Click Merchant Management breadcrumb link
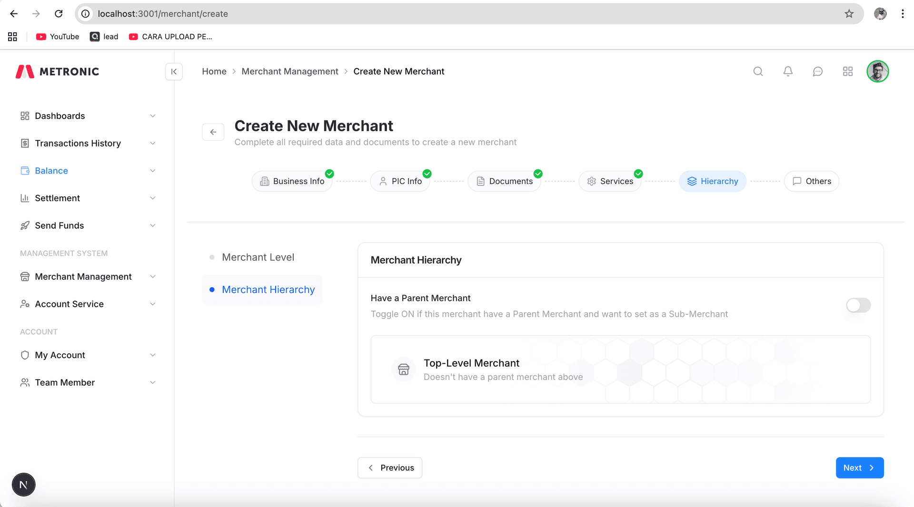 [289, 71]
